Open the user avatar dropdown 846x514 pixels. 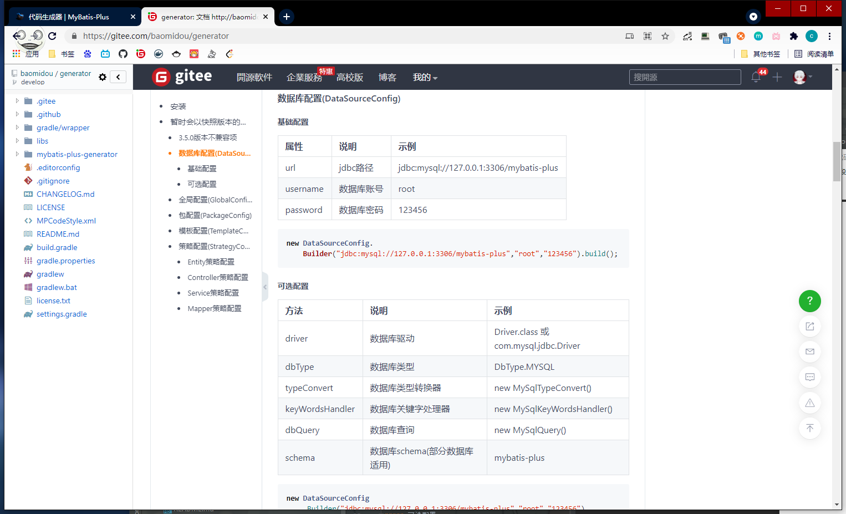802,77
